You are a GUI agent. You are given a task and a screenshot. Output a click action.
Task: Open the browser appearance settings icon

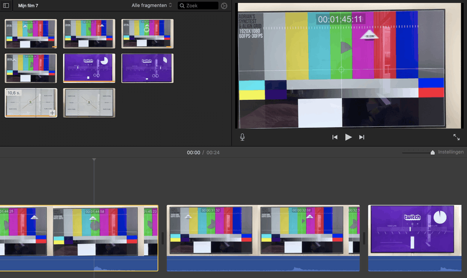(x=224, y=6)
